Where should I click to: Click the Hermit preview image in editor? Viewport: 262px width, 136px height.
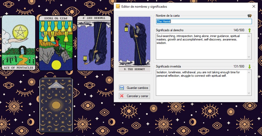point(134,44)
